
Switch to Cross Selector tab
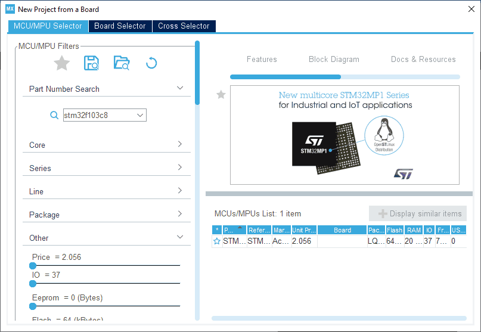(184, 26)
